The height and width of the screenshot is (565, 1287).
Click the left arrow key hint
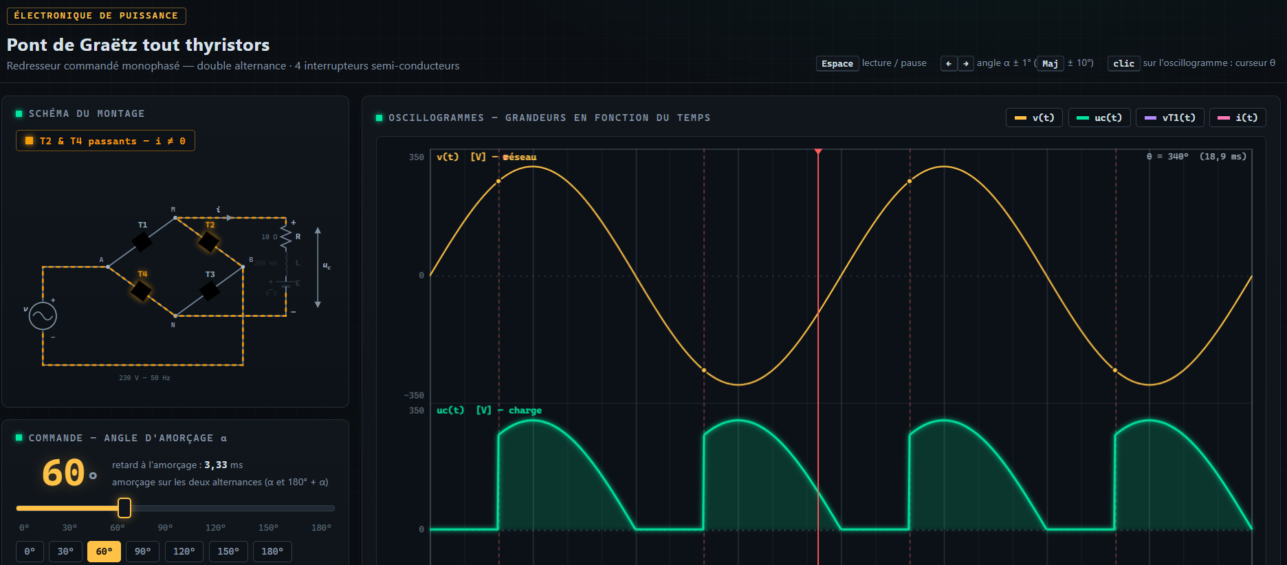pos(949,63)
